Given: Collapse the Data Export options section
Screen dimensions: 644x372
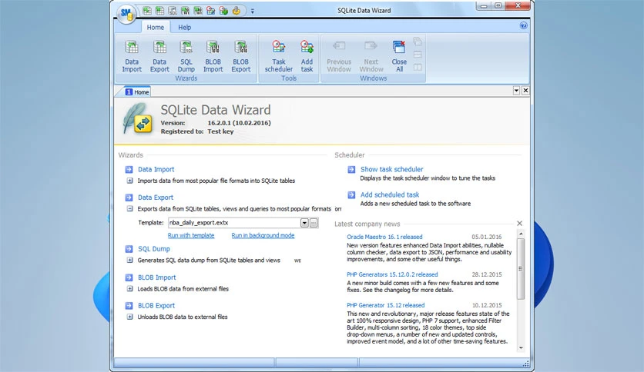Looking at the screenshot, I should click(129, 208).
